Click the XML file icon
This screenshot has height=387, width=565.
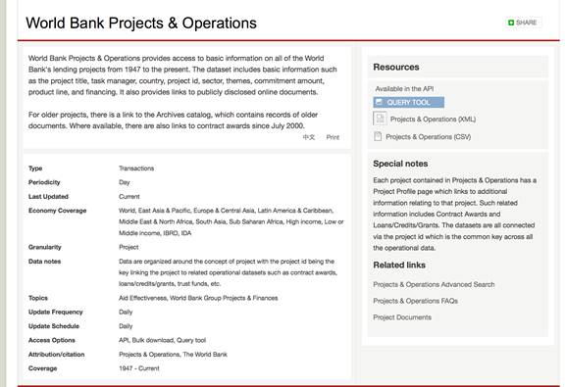(x=380, y=119)
